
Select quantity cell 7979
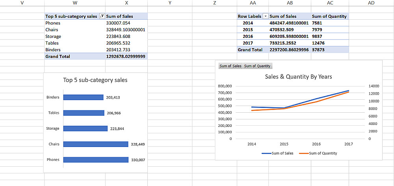(x=330, y=30)
